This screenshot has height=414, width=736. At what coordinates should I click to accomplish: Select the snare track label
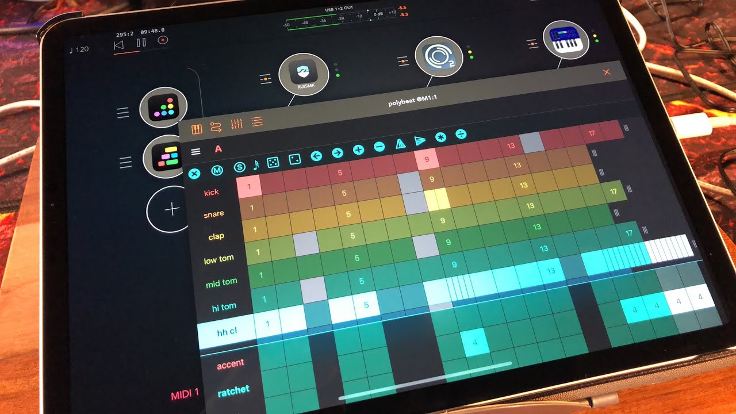pos(213,214)
